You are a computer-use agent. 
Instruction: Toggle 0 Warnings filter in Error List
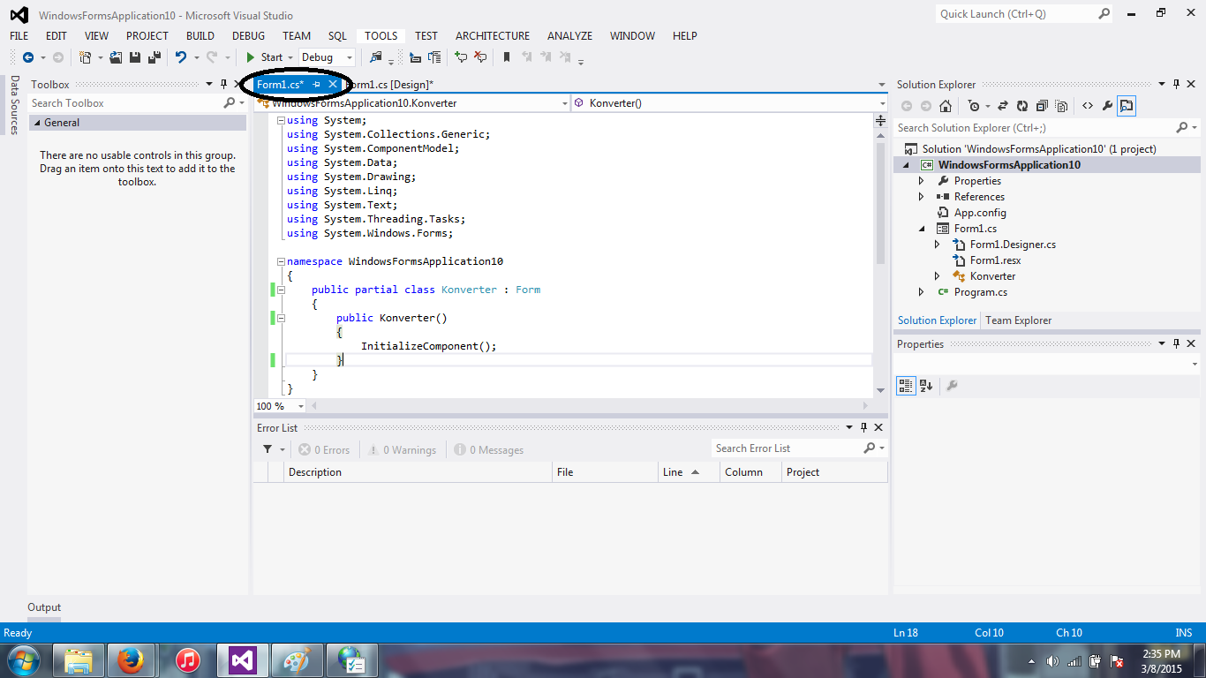402,450
